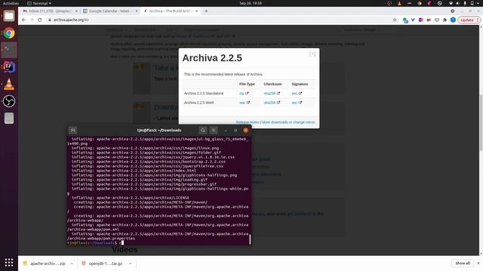Click Show all downloads
483x271 pixels.
(x=463, y=263)
